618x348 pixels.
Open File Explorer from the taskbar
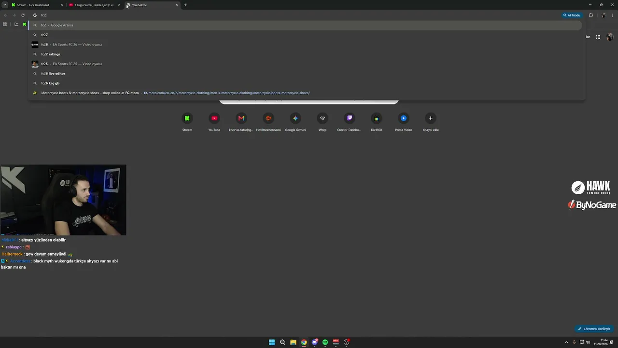(293, 342)
